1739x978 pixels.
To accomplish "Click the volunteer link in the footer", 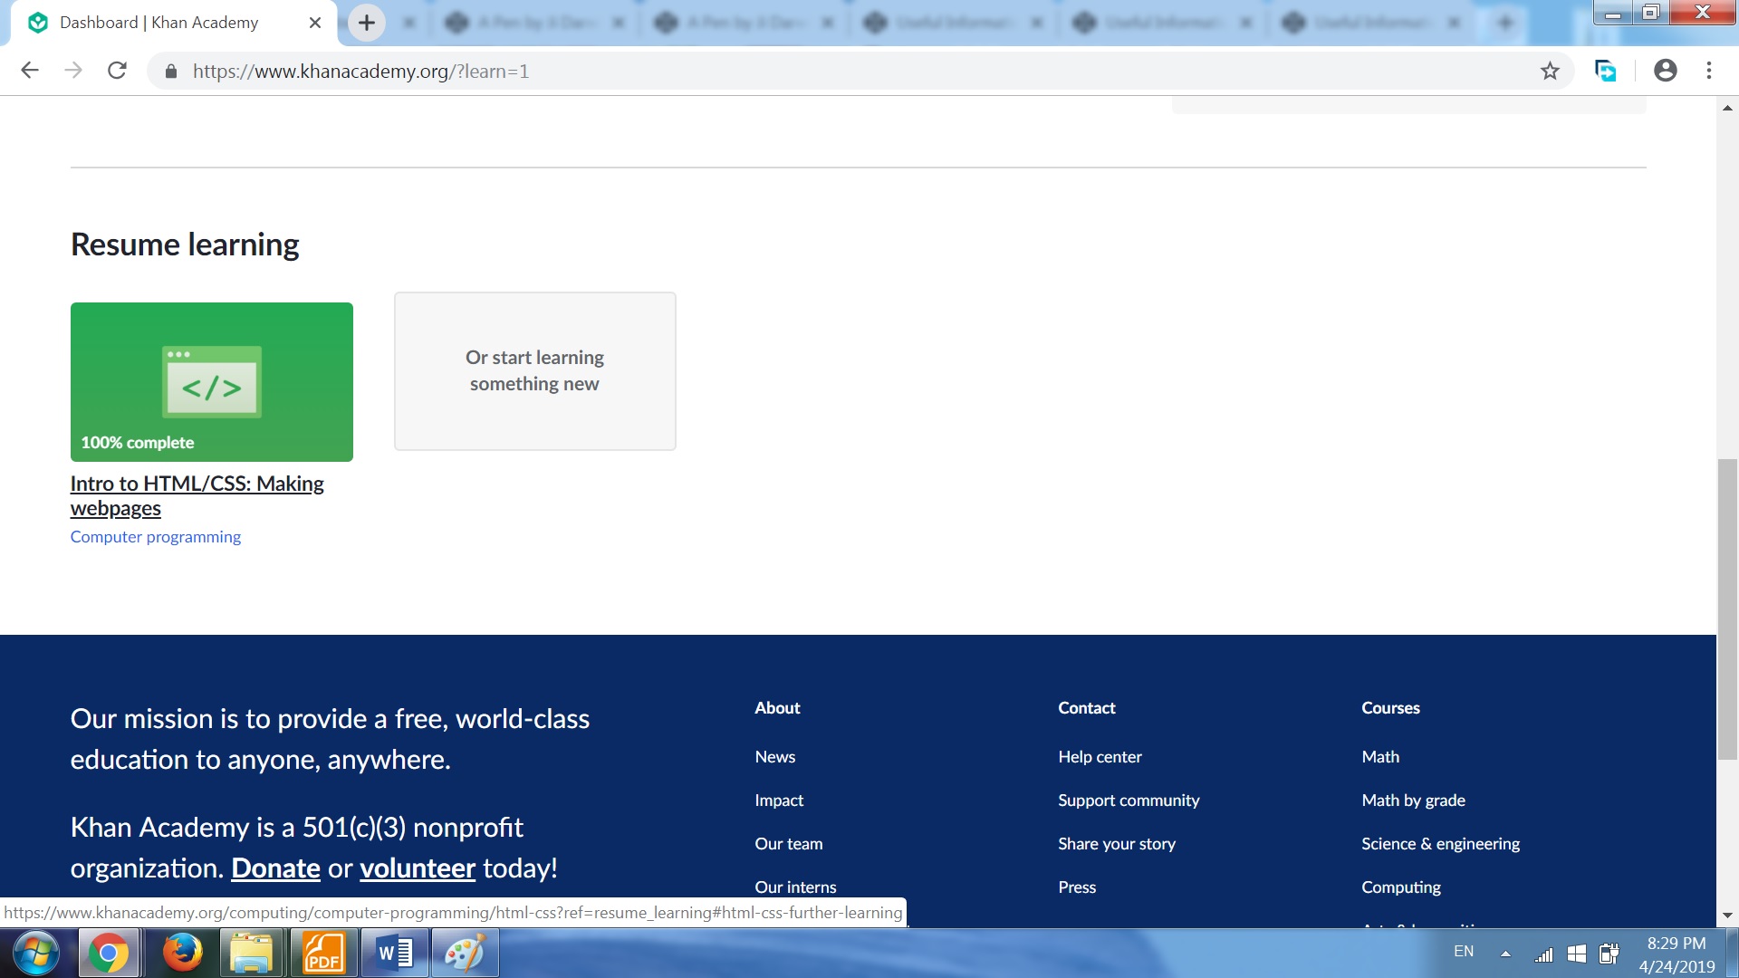I will (x=418, y=868).
